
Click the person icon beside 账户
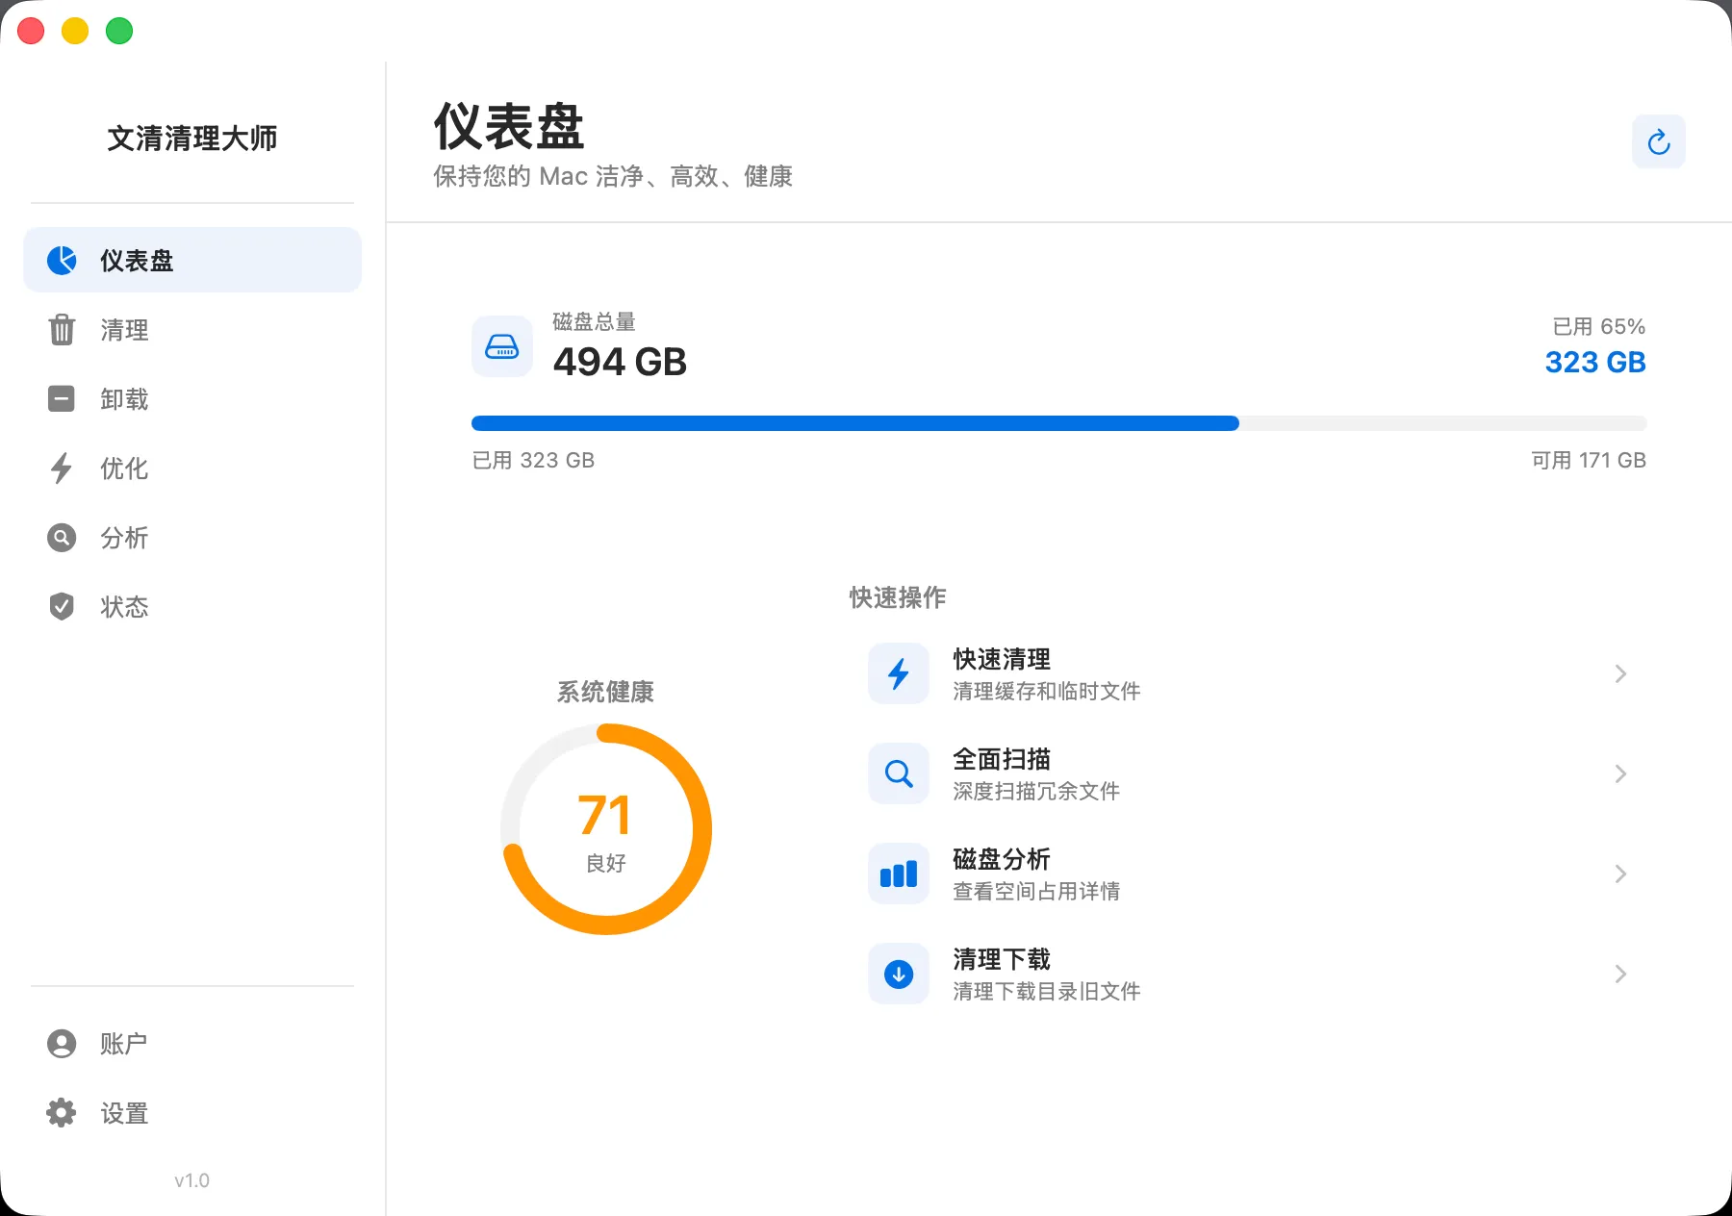(x=62, y=1043)
